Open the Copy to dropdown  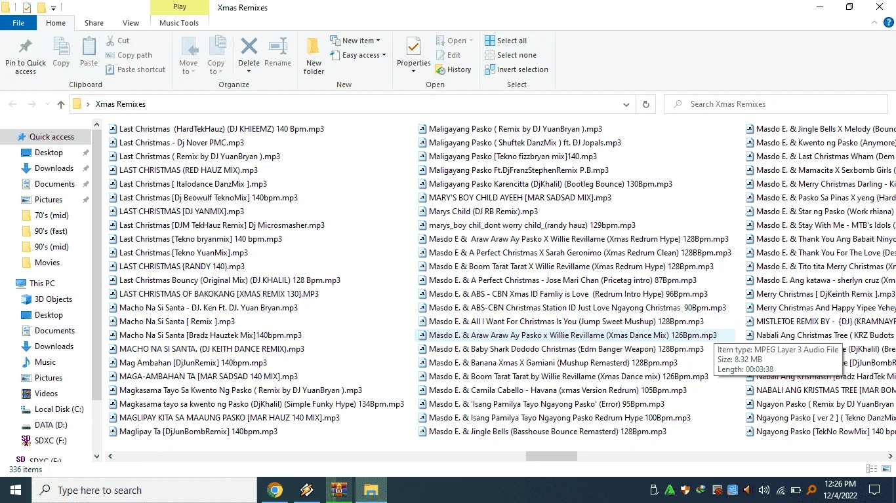(x=216, y=56)
